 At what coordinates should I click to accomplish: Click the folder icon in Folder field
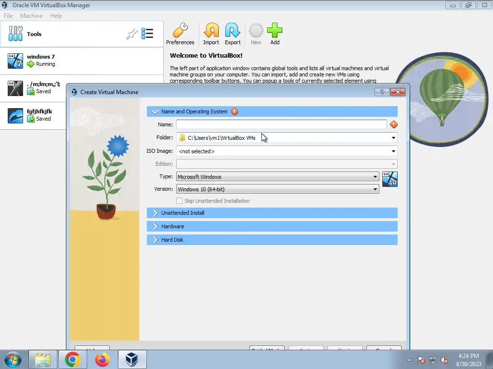pos(182,138)
